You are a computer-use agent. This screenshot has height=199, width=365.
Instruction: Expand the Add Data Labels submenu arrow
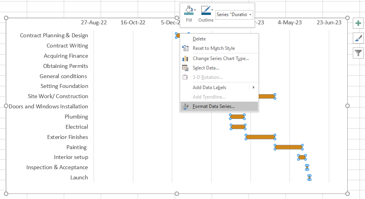(x=254, y=88)
